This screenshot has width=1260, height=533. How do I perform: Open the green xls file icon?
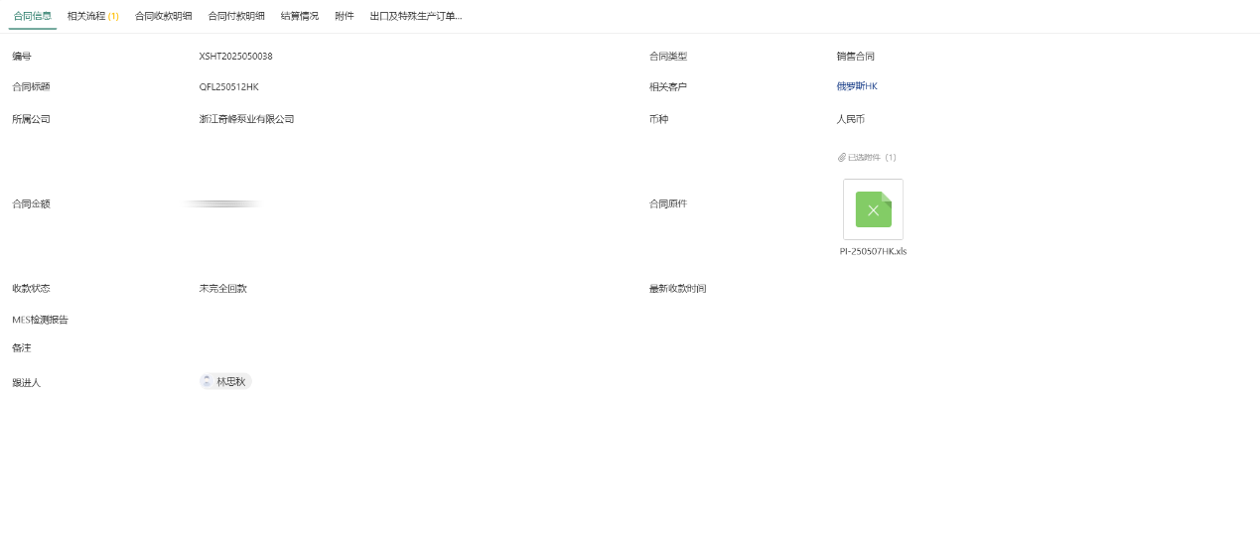pyautogui.click(x=873, y=209)
